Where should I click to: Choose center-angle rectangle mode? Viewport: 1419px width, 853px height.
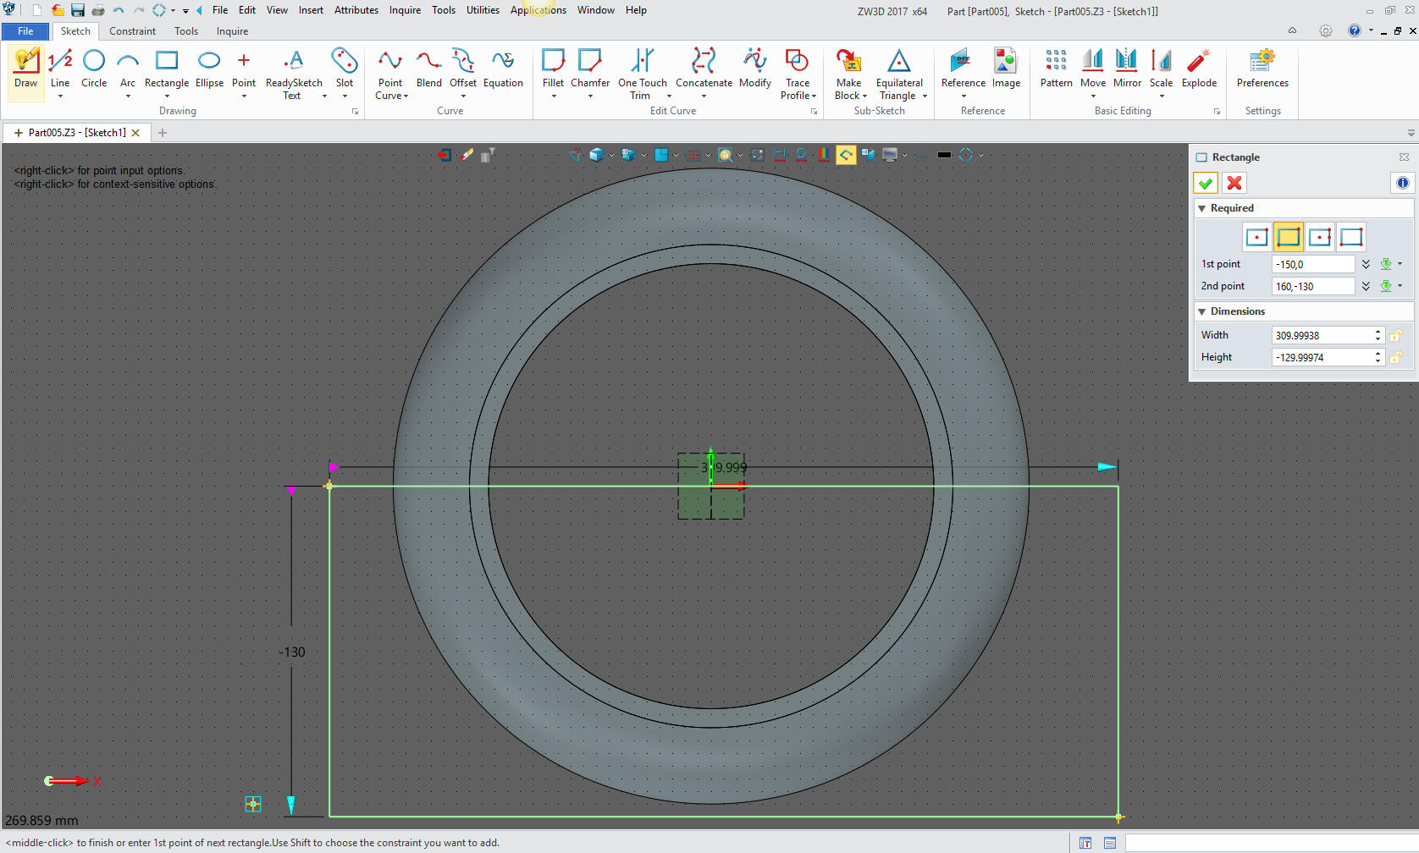click(1320, 238)
